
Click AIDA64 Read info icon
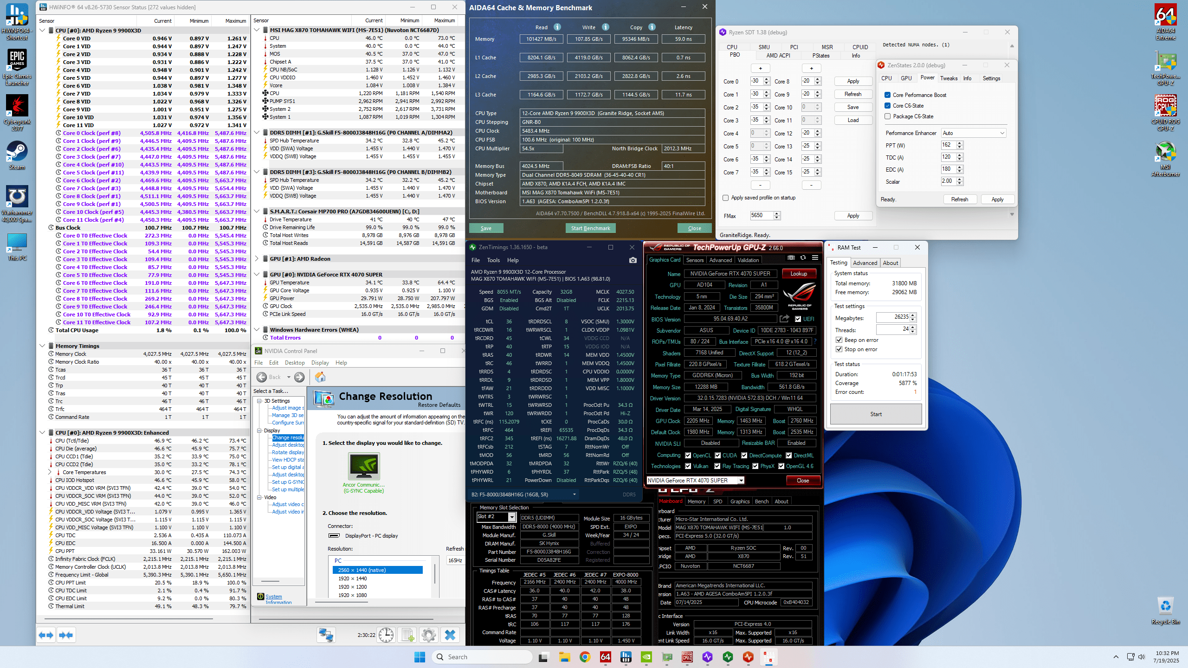[x=557, y=27]
